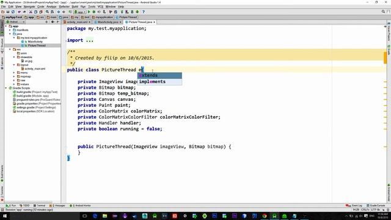Open the Event Log button
The width and height of the screenshot is (391, 220).
click(354, 205)
